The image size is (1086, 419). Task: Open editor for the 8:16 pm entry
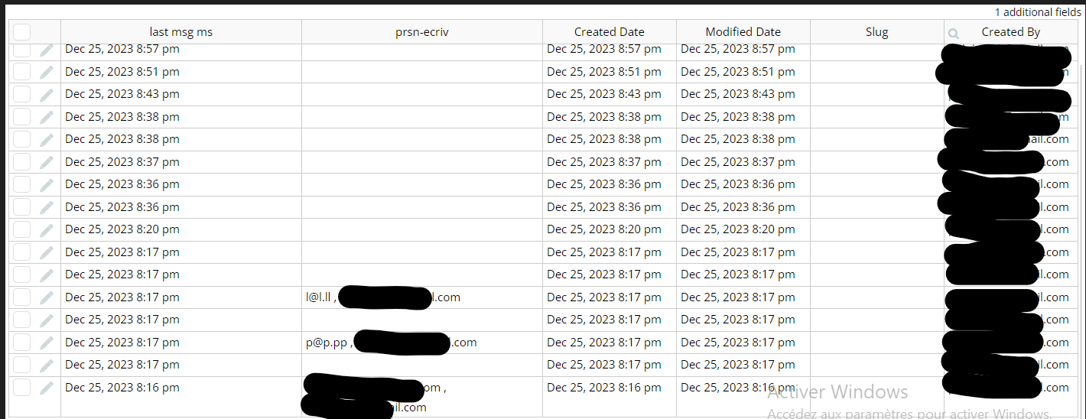click(x=47, y=388)
